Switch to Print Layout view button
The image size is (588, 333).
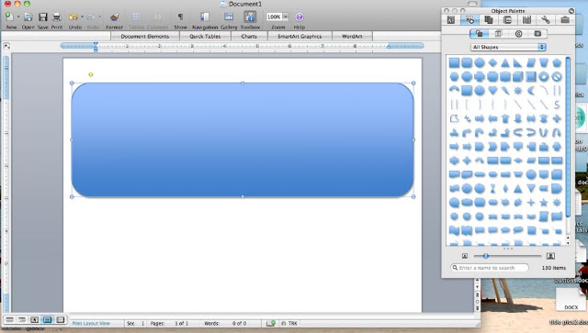click(x=47, y=319)
